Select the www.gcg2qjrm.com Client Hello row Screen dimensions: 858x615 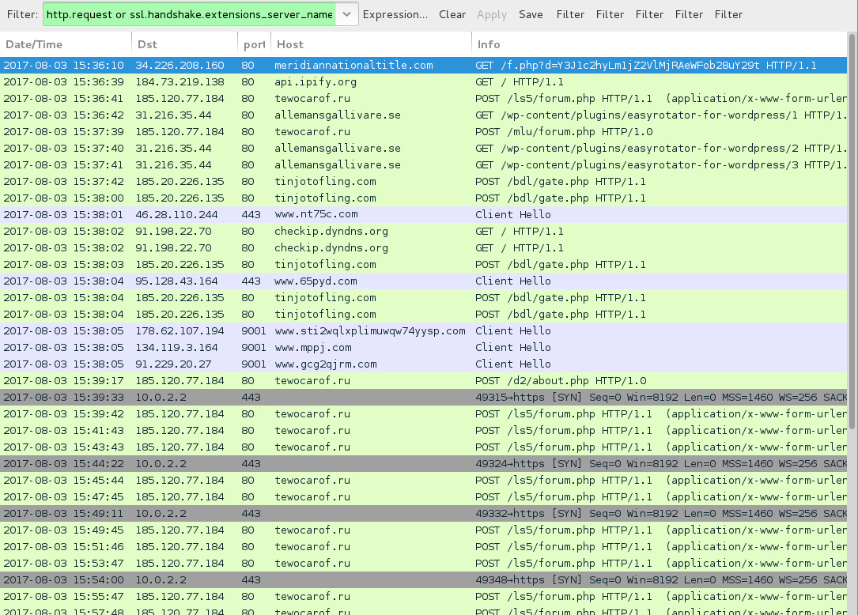coord(424,364)
